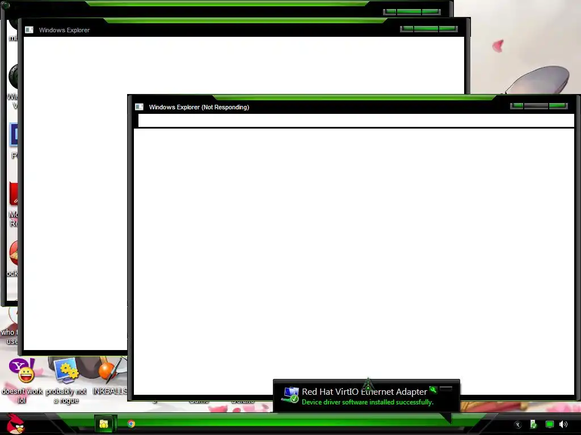Dismiss the driver notification balloon
The image size is (581, 435).
click(446, 389)
